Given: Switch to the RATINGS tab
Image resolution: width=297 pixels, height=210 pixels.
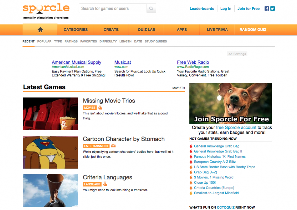Looking at the screenshot, I should coord(71,41).
